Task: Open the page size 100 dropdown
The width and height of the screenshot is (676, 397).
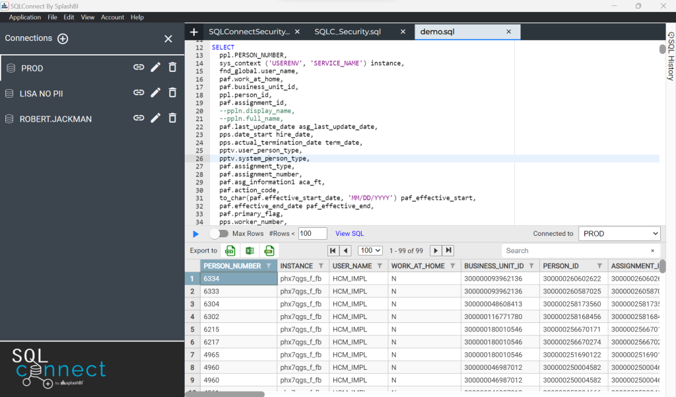Action: click(x=370, y=250)
